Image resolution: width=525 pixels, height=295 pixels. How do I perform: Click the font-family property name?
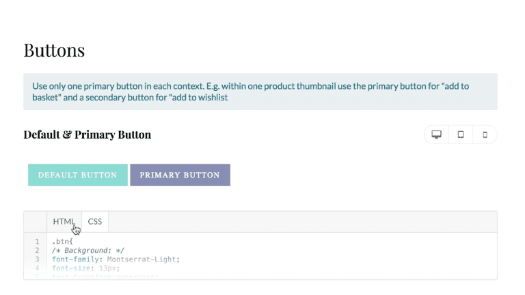tap(75, 259)
